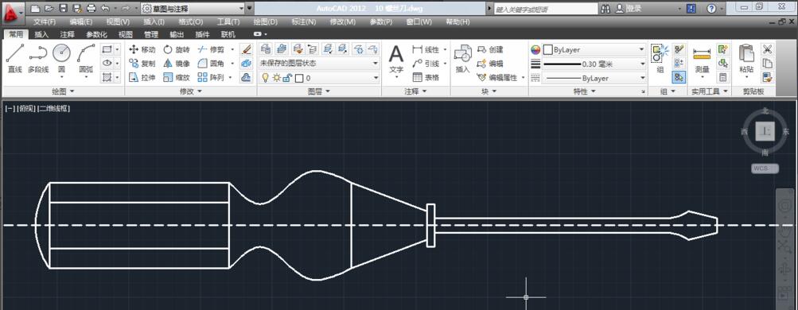Open the ByLayer linetype dropdown

[x=594, y=78]
